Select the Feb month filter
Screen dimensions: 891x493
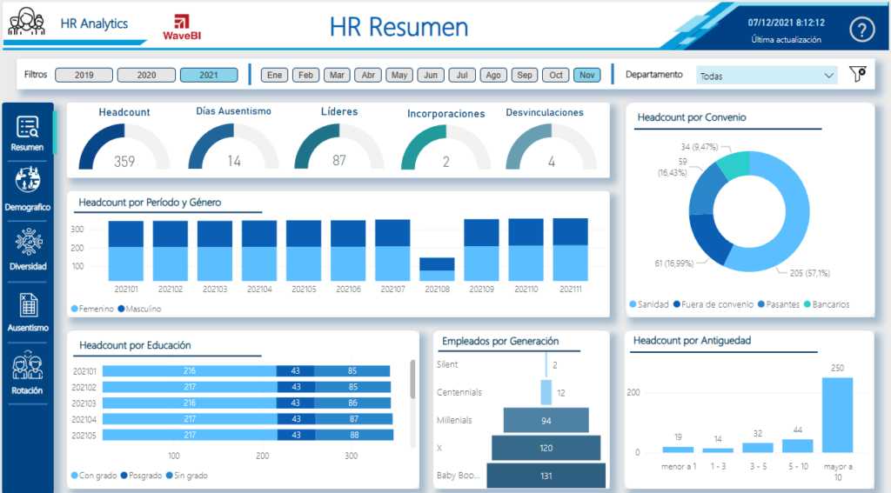coord(305,75)
